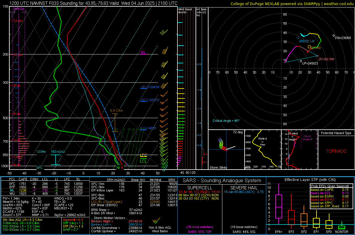This screenshot has width=355, height=235.
Task: Click the 'Critical Angle = 46°' text
Action: click(226, 121)
